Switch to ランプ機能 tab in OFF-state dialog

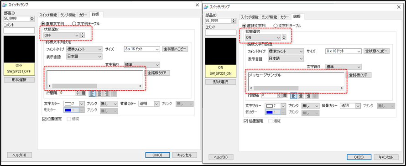(x=68, y=15)
